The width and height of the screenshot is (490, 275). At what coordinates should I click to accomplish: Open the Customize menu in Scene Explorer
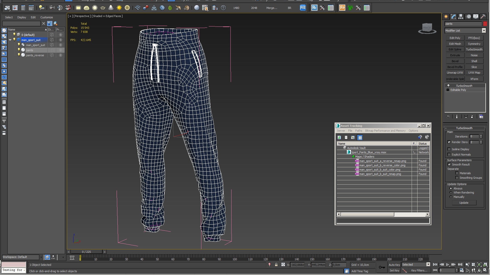(x=47, y=17)
